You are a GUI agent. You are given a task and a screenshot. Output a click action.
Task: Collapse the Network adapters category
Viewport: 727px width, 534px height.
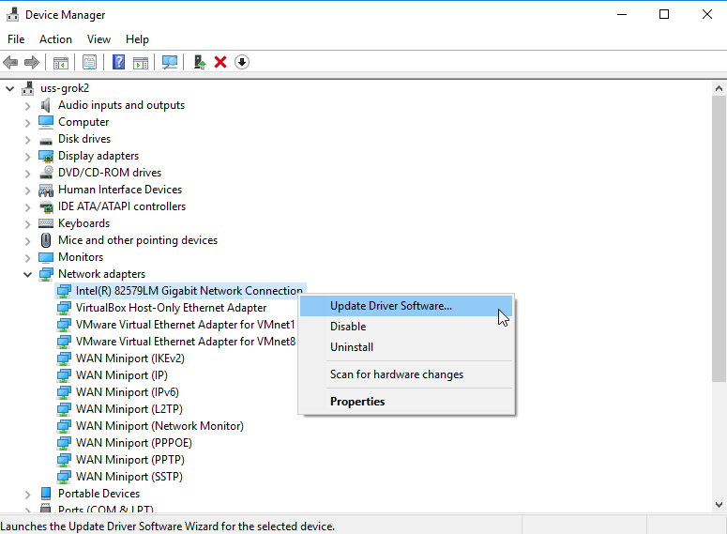27,274
